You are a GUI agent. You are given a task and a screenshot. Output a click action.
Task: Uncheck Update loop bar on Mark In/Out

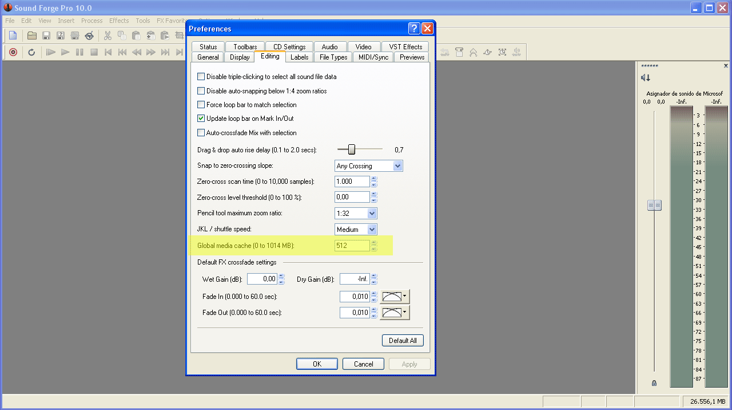pos(201,119)
